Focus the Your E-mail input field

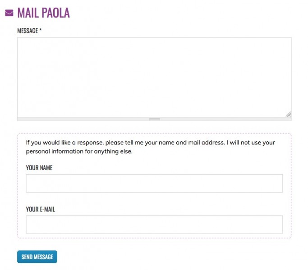(154, 225)
